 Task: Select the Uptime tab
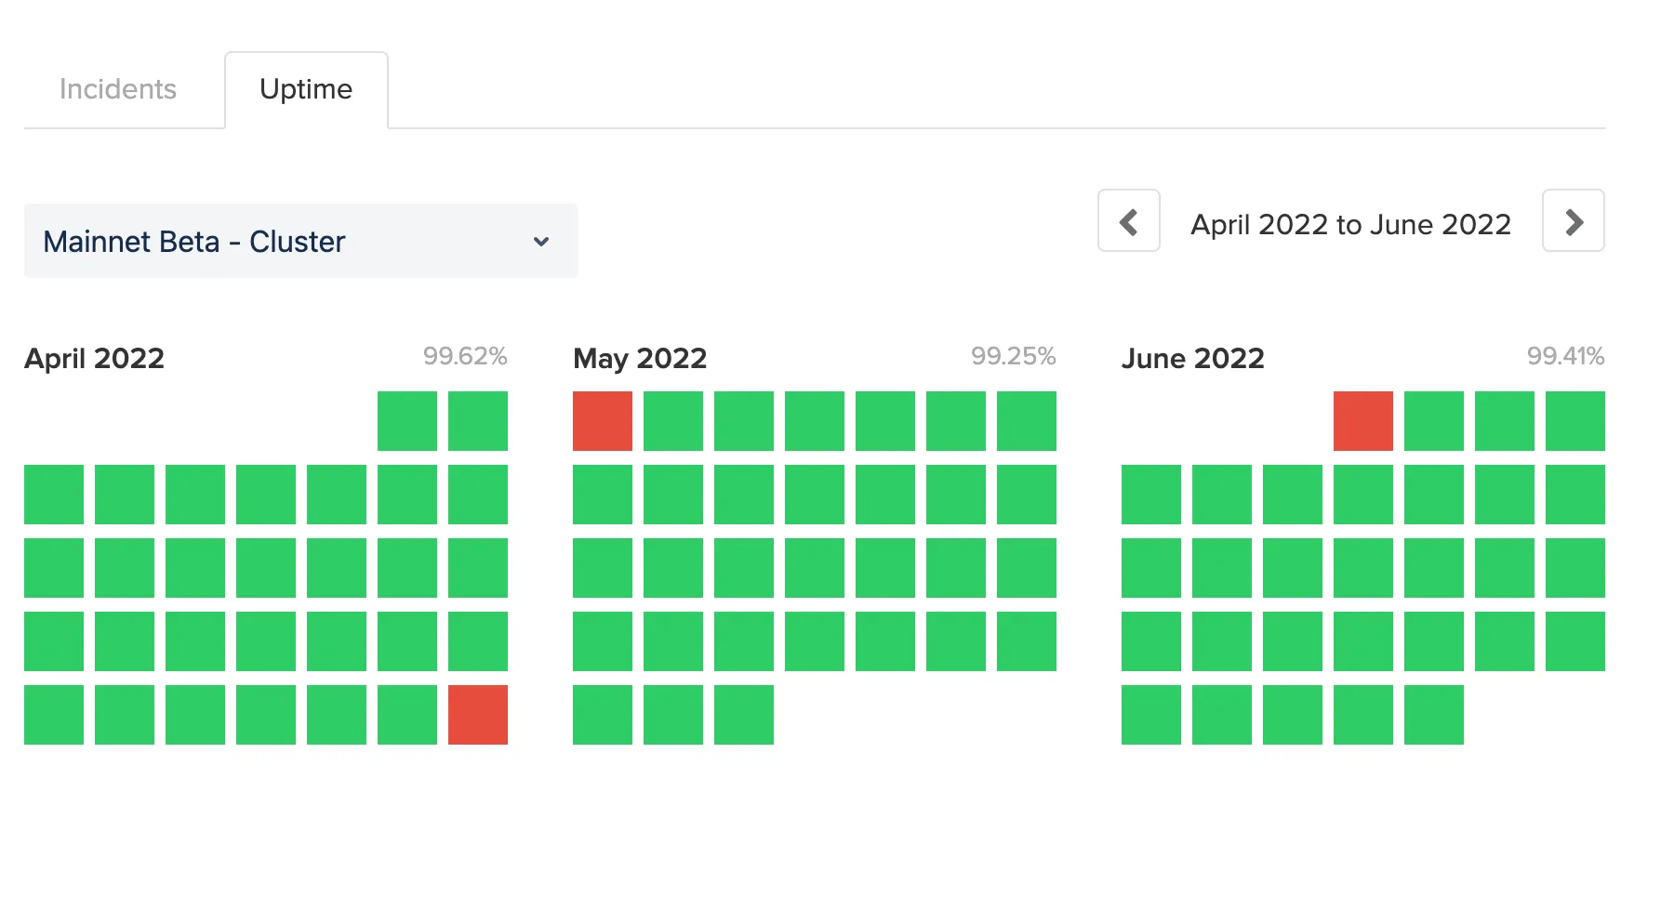point(306,89)
